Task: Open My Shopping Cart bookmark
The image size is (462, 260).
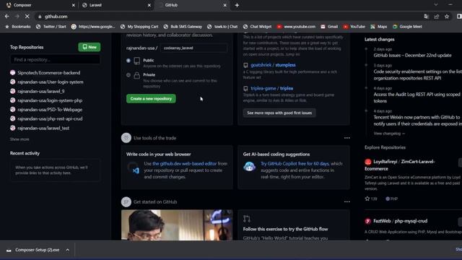Action: click(x=139, y=27)
